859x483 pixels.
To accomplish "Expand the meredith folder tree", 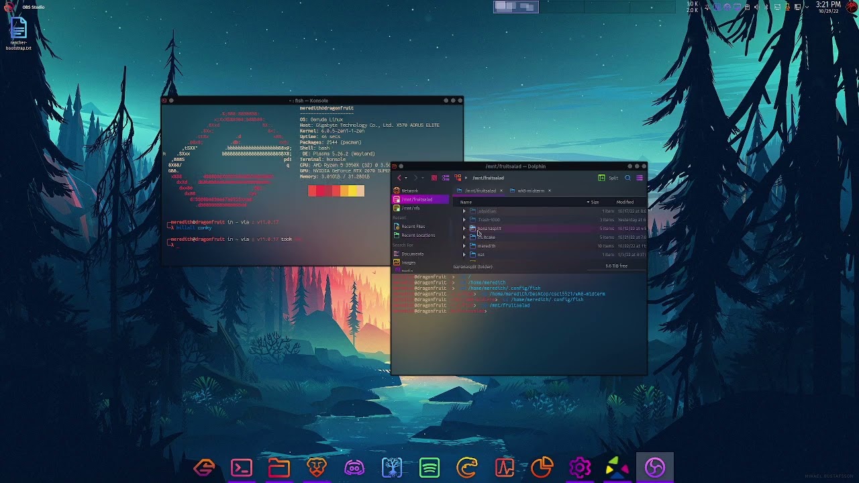I will tap(464, 246).
